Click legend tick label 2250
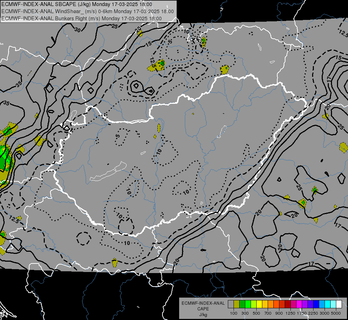This screenshot has width=348, height=320. 313,313
